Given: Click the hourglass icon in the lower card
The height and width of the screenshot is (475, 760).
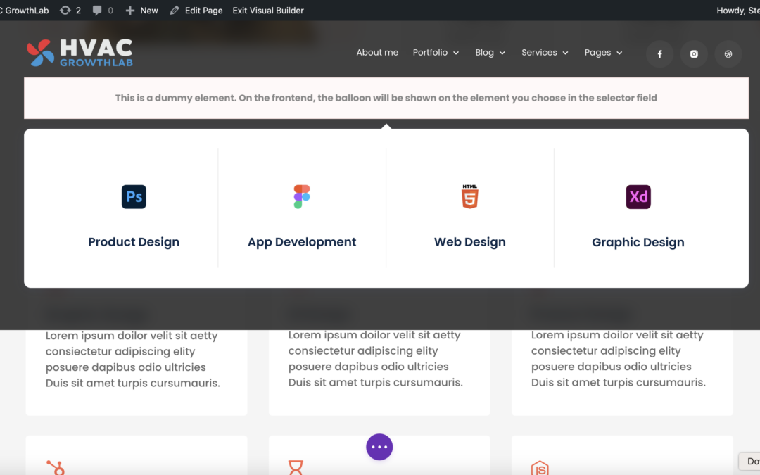Looking at the screenshot, I should (x=296, y=467).
